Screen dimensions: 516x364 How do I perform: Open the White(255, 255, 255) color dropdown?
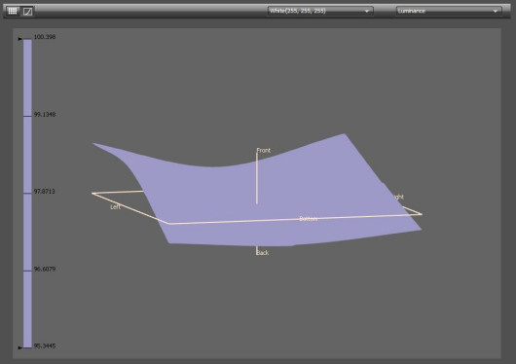[320, 11]
